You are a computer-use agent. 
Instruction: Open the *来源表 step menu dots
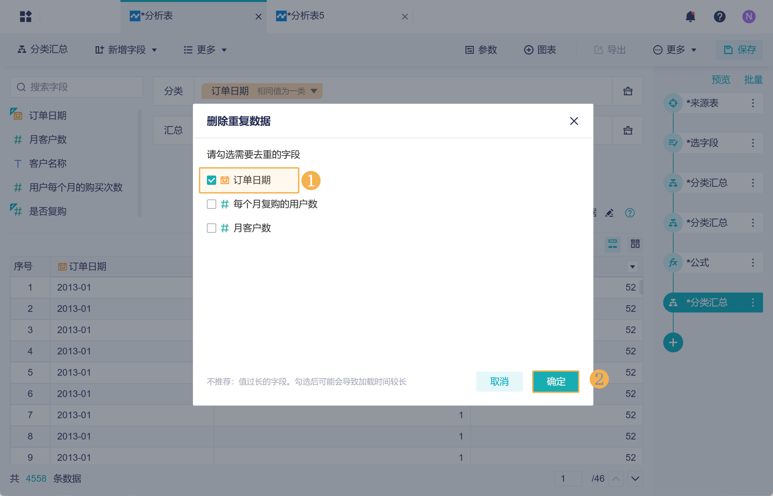point(753,103)
